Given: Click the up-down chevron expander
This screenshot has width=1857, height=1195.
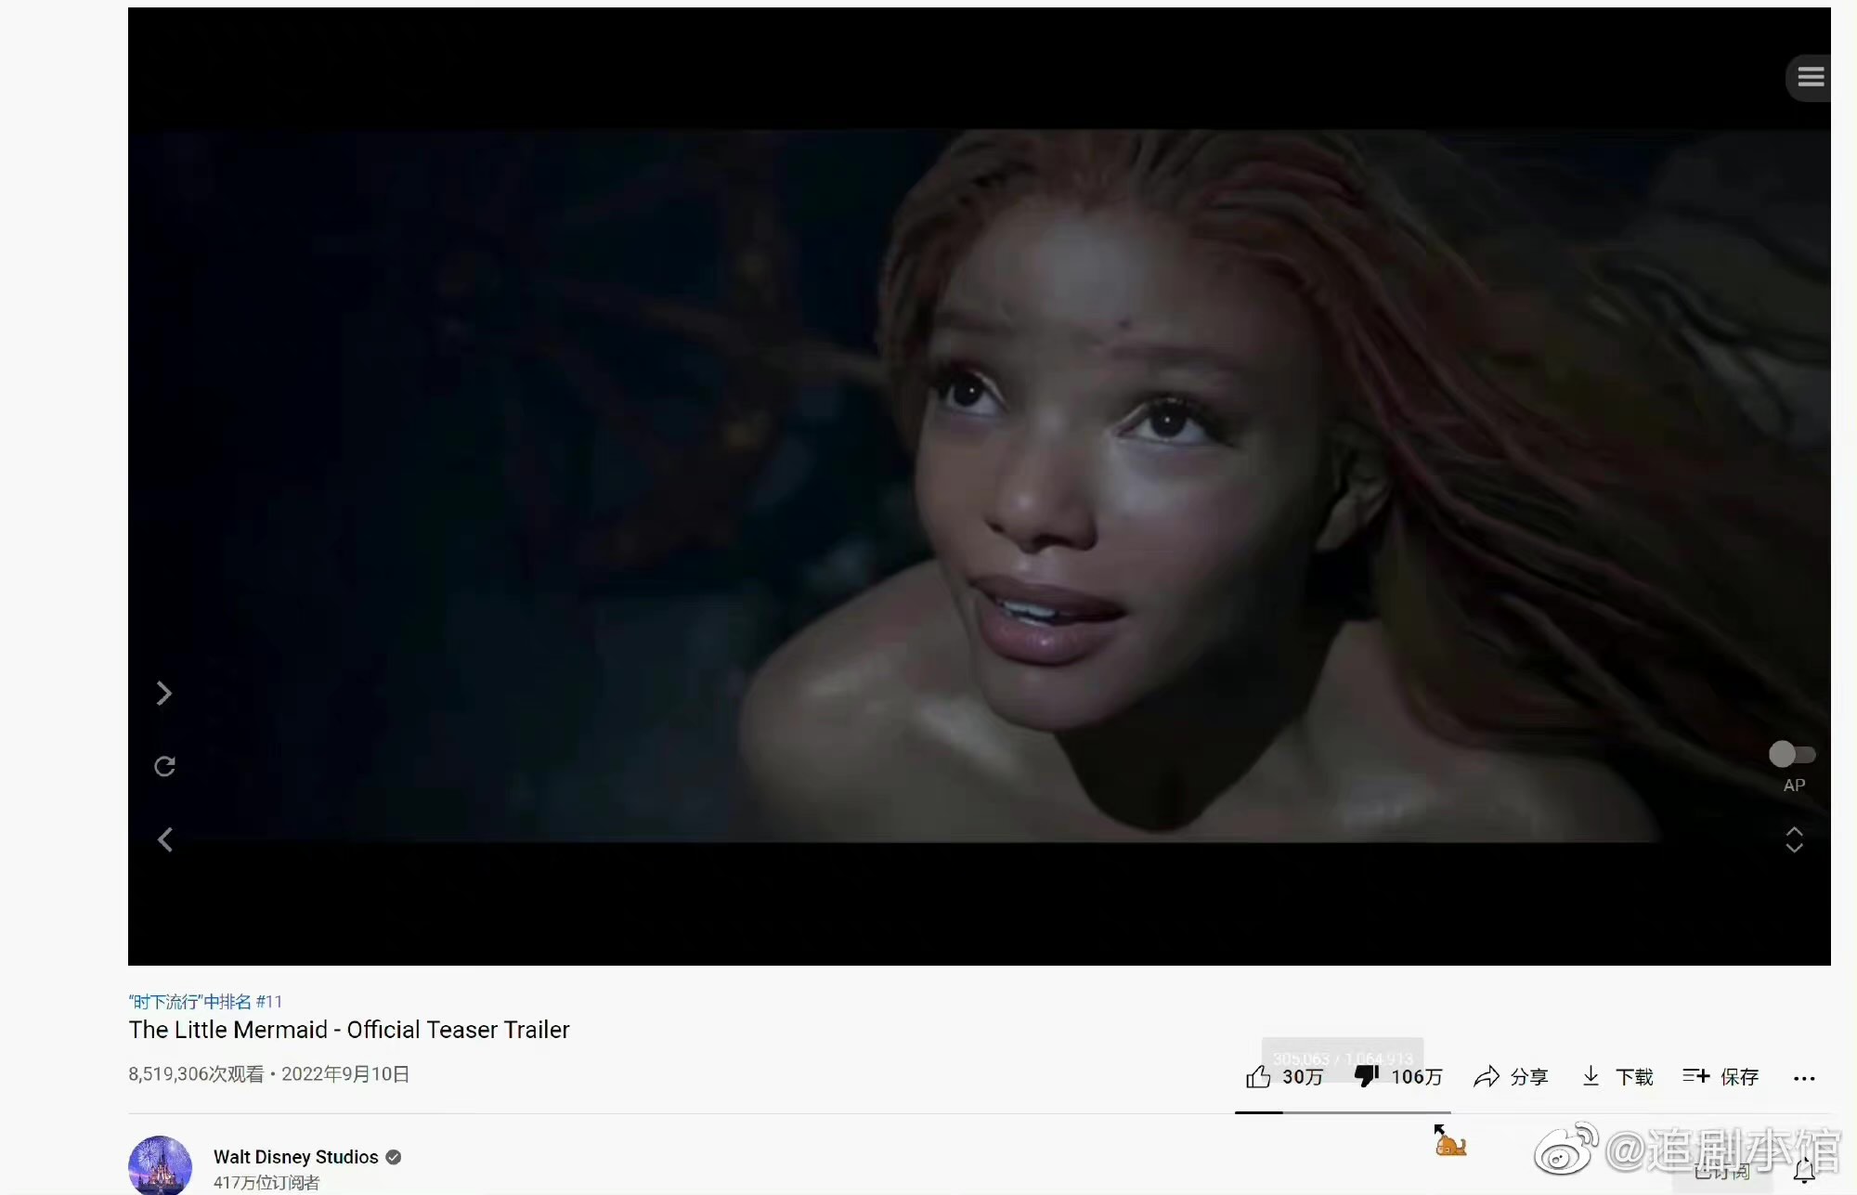Looking at the screenshot, I should pos(1795,839).
